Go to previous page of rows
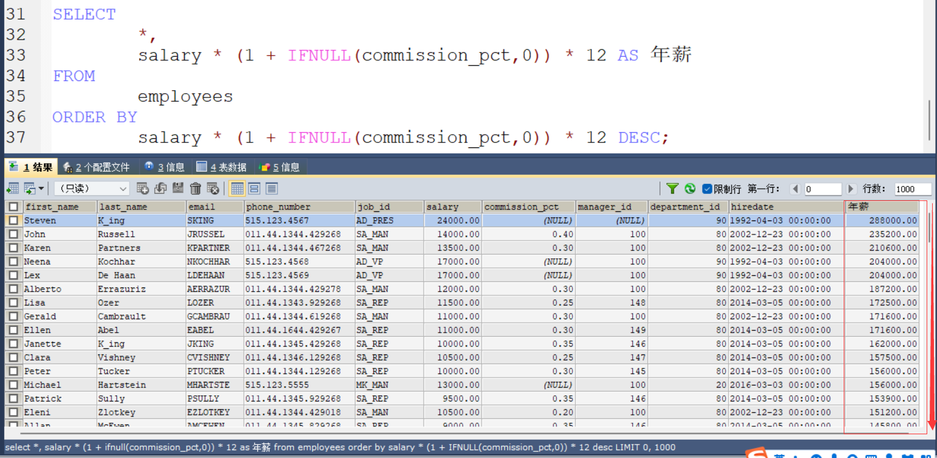Screen dimensions: 937x458 795,189
